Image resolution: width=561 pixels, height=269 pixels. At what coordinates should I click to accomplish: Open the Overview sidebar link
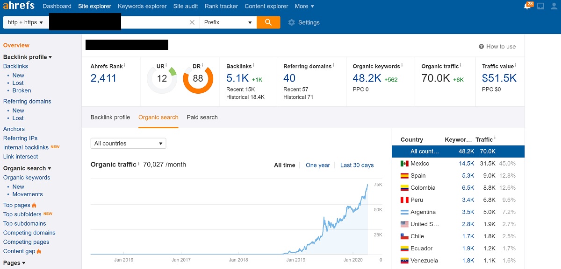coord(16,45)
